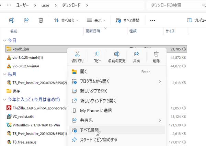Image resolution: width=206 pixels, height=146 pixels.
Task: Select vlc-3.0.23-win64(1) file
Action: point(28,58)
